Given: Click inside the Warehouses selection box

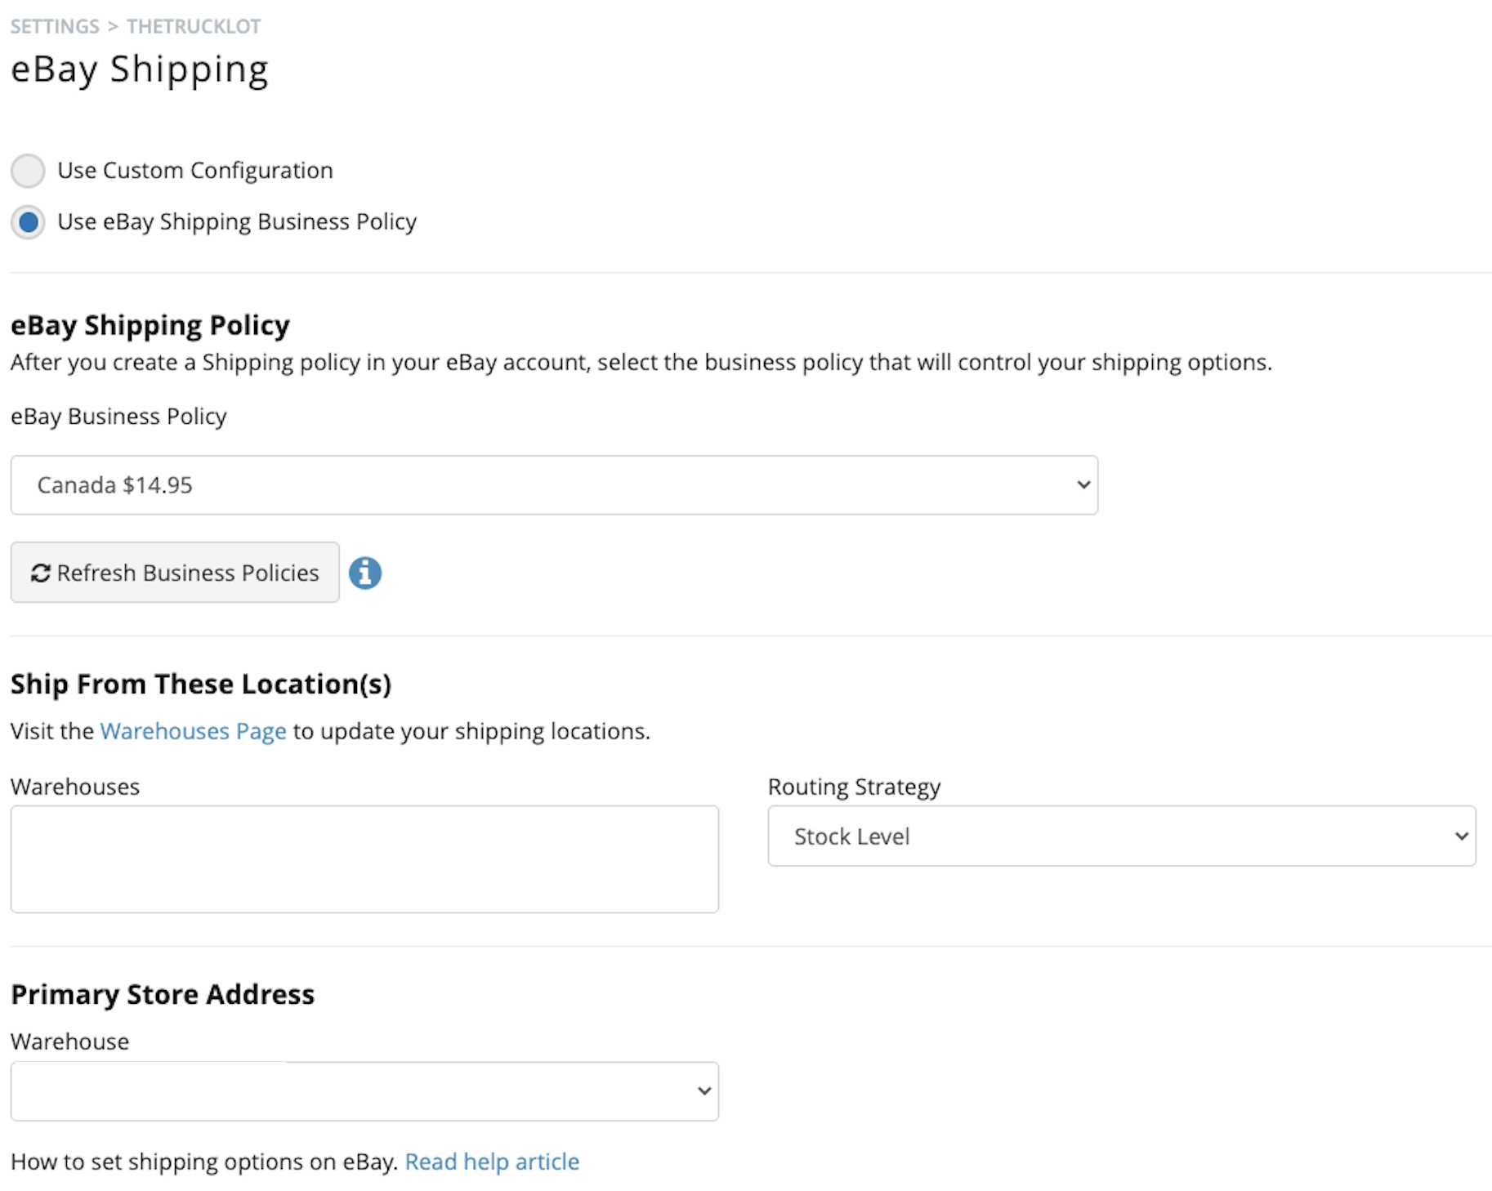Looking at the screenshot, I should 364,859.
